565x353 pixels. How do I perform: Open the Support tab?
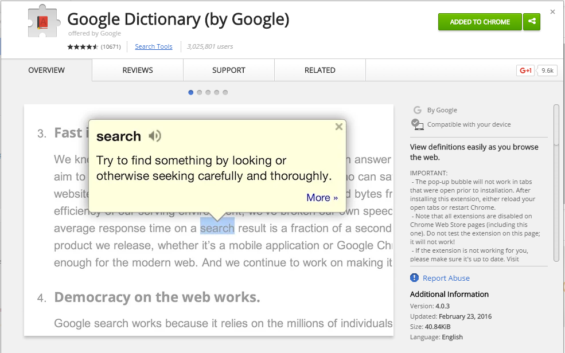click(229, 70)
